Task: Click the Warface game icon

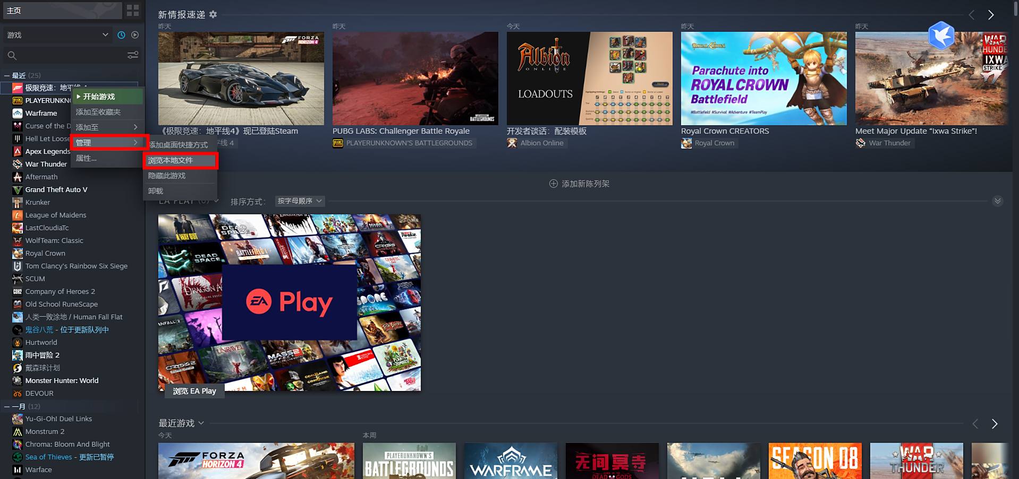Action: tap(18, 469)
